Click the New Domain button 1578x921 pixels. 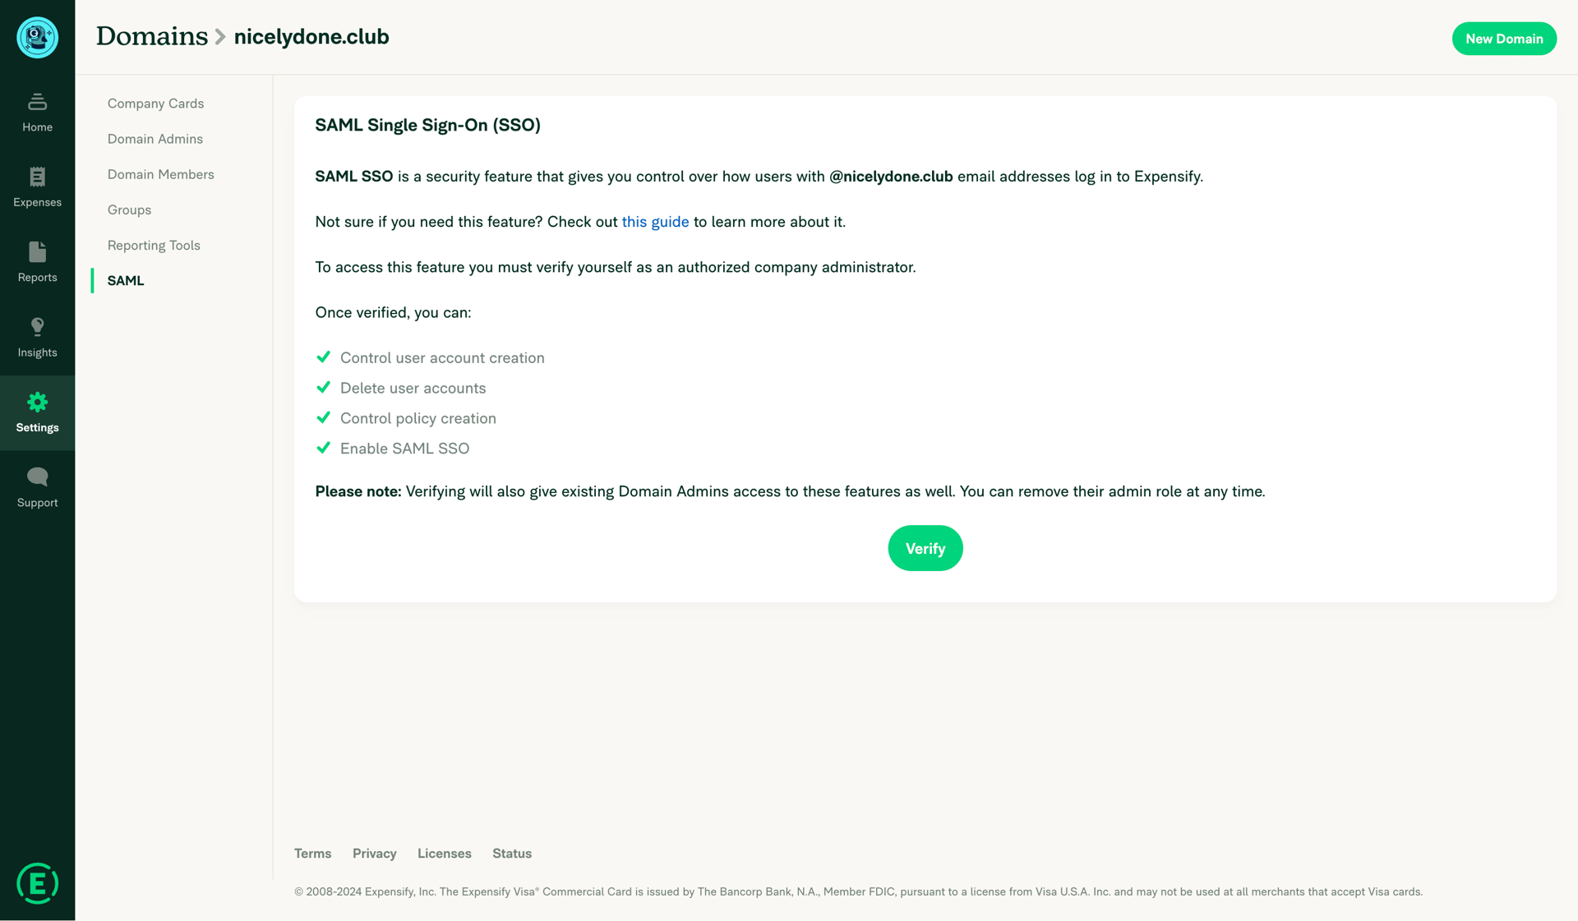tap(1504, 38)
